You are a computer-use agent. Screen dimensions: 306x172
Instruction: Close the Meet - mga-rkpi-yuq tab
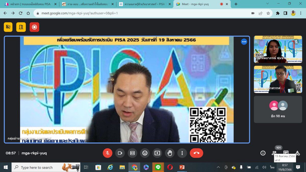click(227, 4)
